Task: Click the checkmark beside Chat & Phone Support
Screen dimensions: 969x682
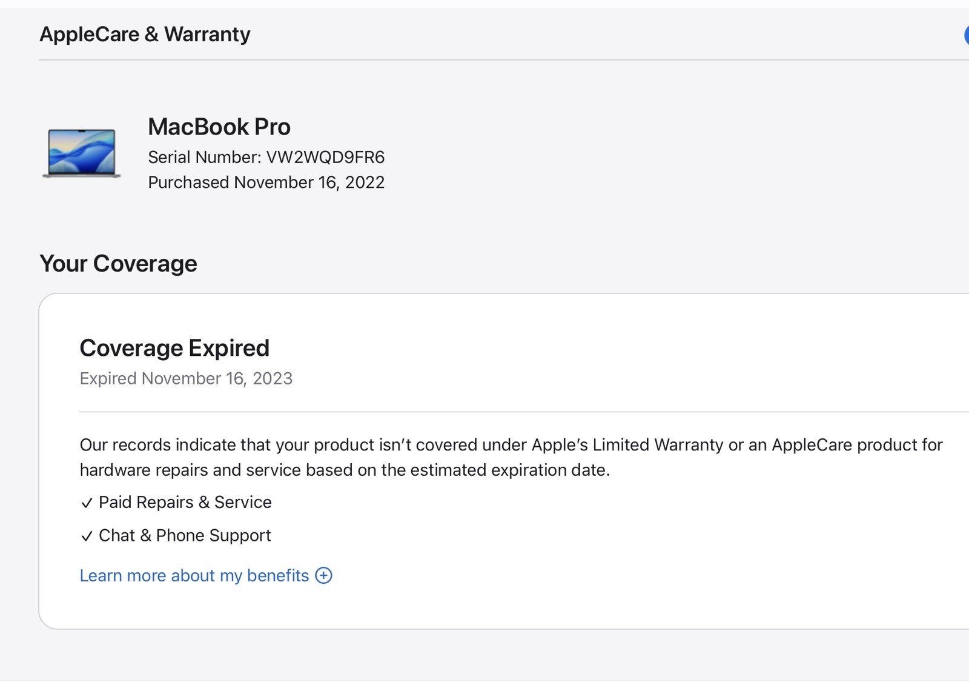Action: [87, 537]
